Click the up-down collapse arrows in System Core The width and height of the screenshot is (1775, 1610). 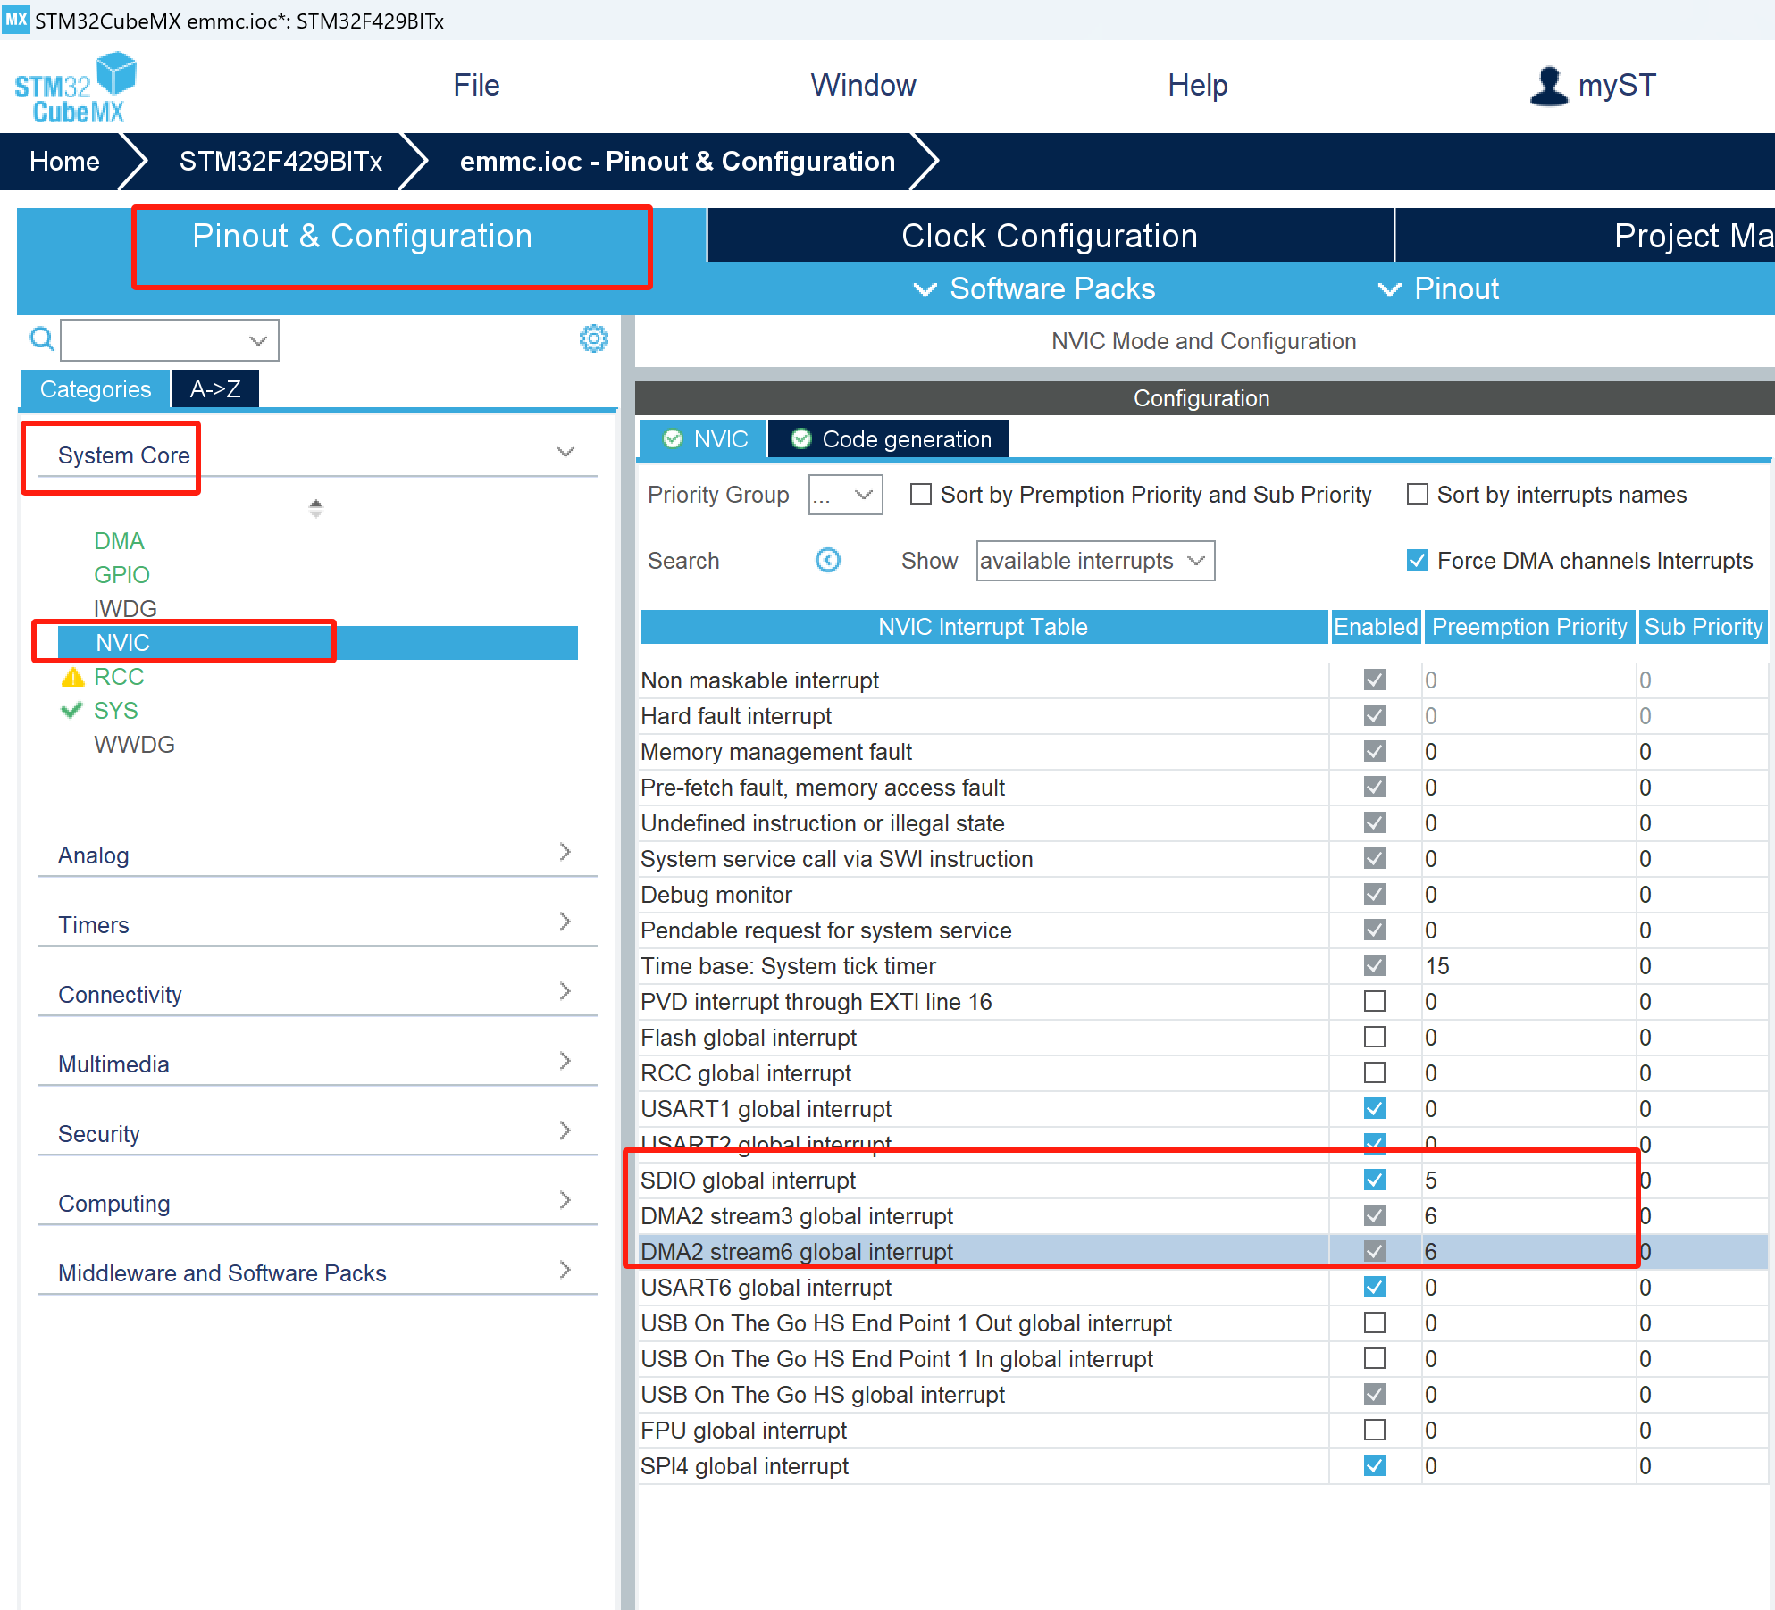click(x=315, y=508)
